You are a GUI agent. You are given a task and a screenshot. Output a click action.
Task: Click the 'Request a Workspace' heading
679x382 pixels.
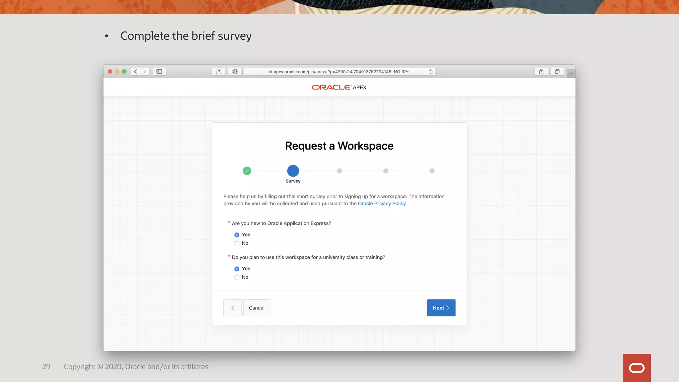339,146
